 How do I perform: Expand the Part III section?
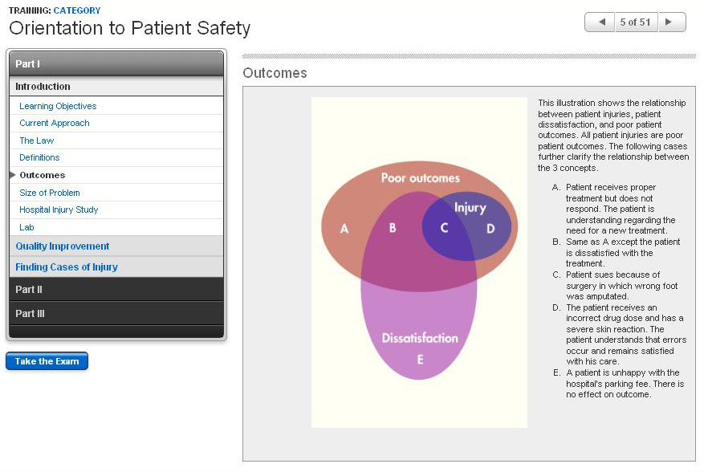pyautogui.click(x=116, y=313)
